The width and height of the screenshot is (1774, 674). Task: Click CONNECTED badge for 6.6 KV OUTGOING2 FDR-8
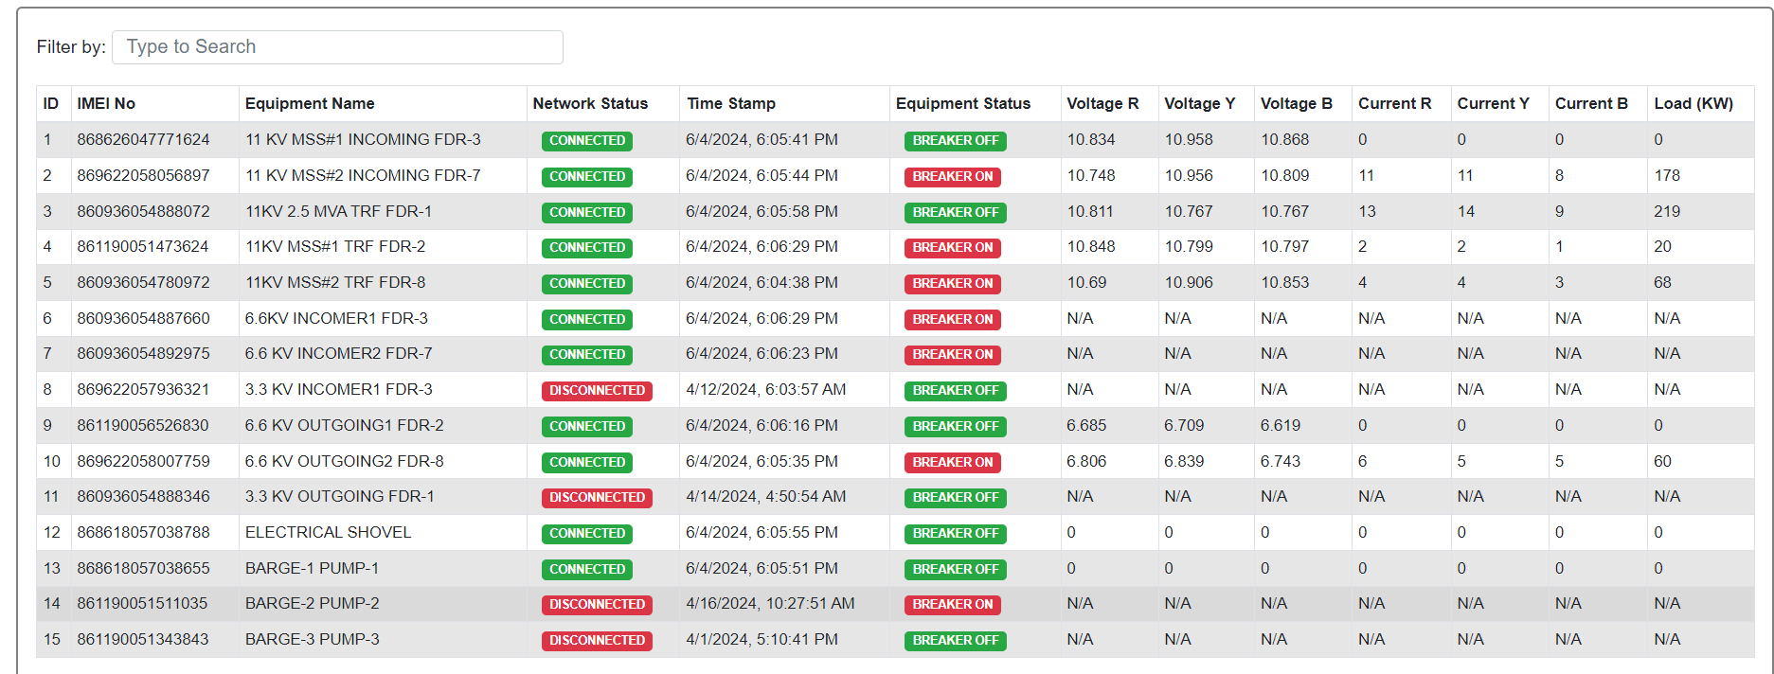[x=587, y=463]
